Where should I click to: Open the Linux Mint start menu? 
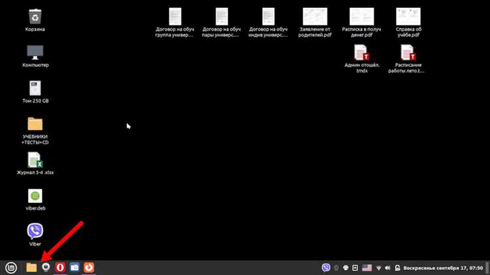click(x=11, y=268)
